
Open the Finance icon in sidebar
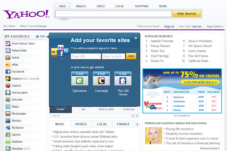tap(8, 78)
